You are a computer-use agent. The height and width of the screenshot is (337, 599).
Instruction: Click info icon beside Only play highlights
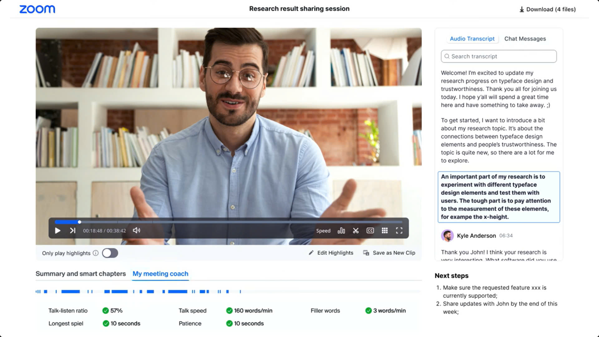[96, 253]
